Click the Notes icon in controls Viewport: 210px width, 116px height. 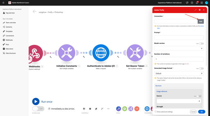click(x=96, y=109)
